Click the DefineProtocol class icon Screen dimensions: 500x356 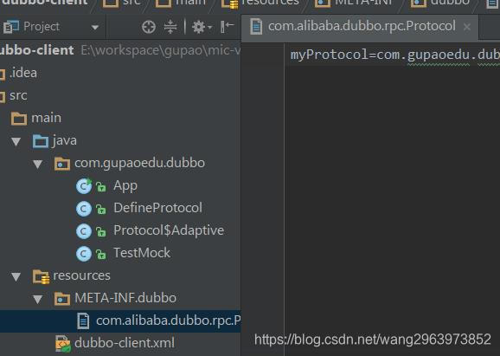84,209
